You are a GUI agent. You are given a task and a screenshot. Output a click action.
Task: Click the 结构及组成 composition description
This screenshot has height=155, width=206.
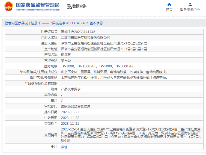tap(114, 72)
